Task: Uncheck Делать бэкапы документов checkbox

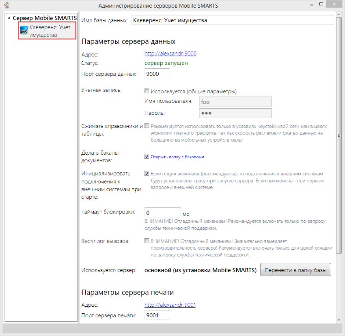Action: (x=147, y=156)
